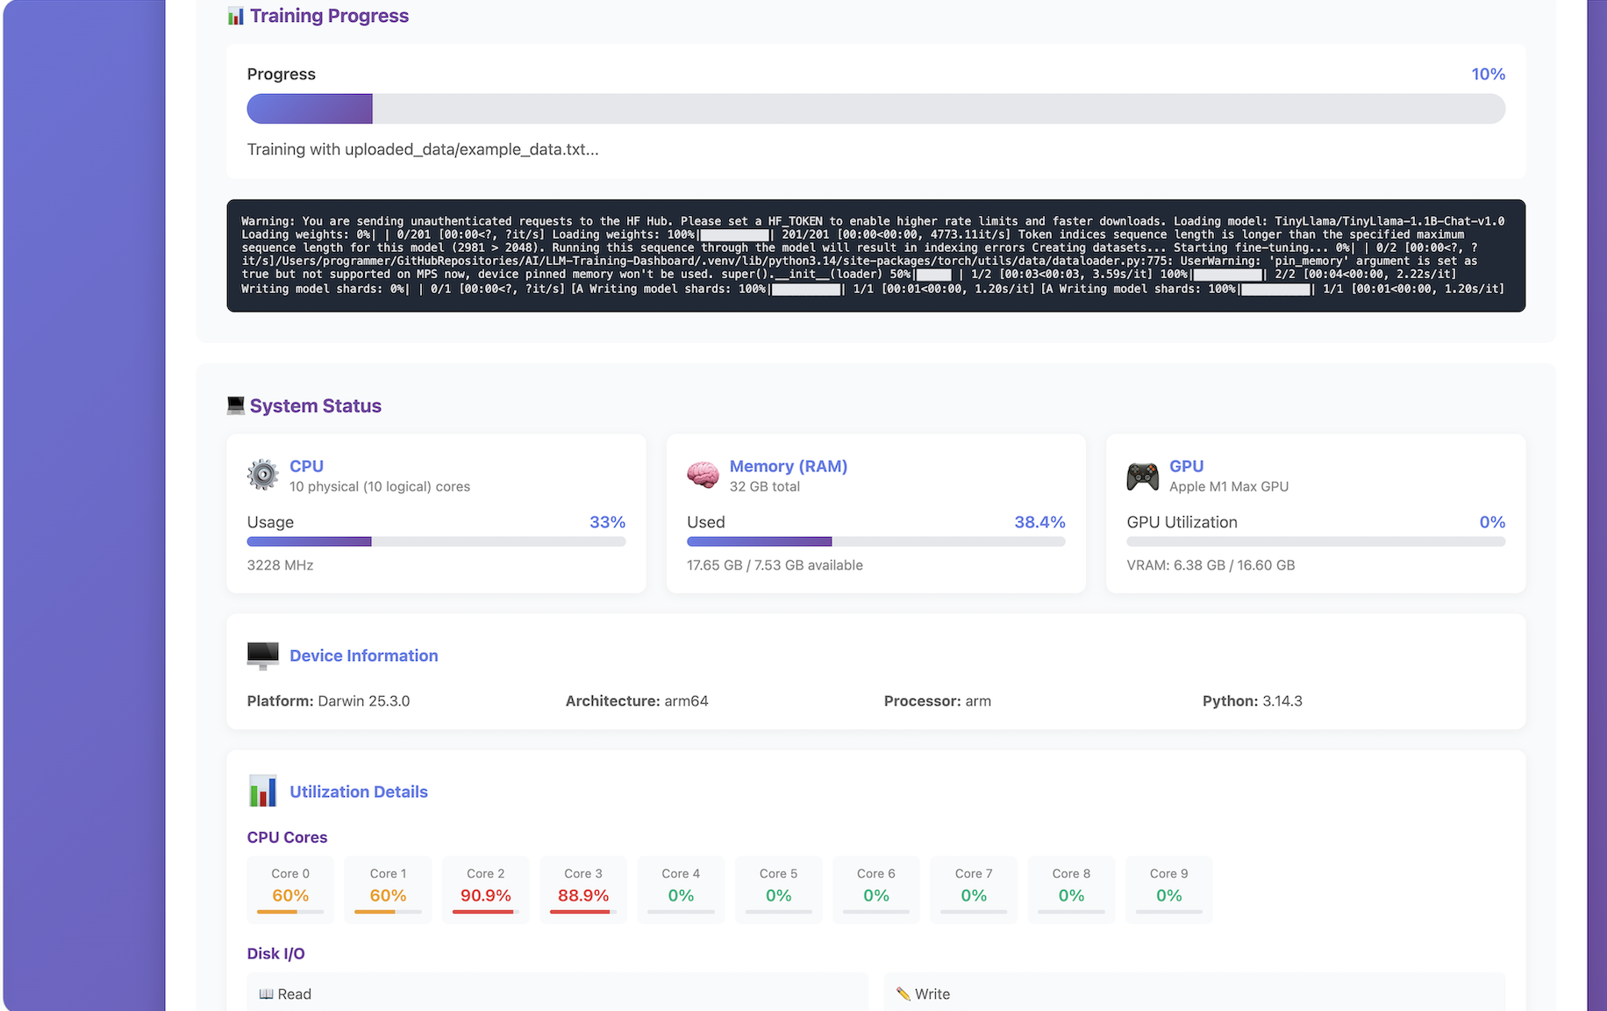Image resolution: width=1607 pixels, height=1011 pixels.
Task: Click the Utilization Details heading
Action: coord(358,792)
